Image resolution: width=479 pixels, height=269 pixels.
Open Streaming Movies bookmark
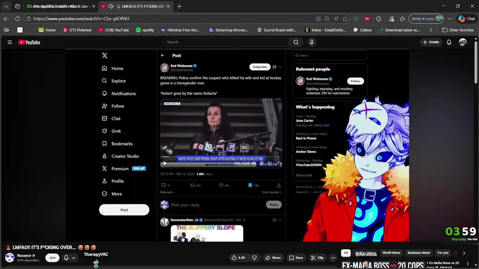228,30
